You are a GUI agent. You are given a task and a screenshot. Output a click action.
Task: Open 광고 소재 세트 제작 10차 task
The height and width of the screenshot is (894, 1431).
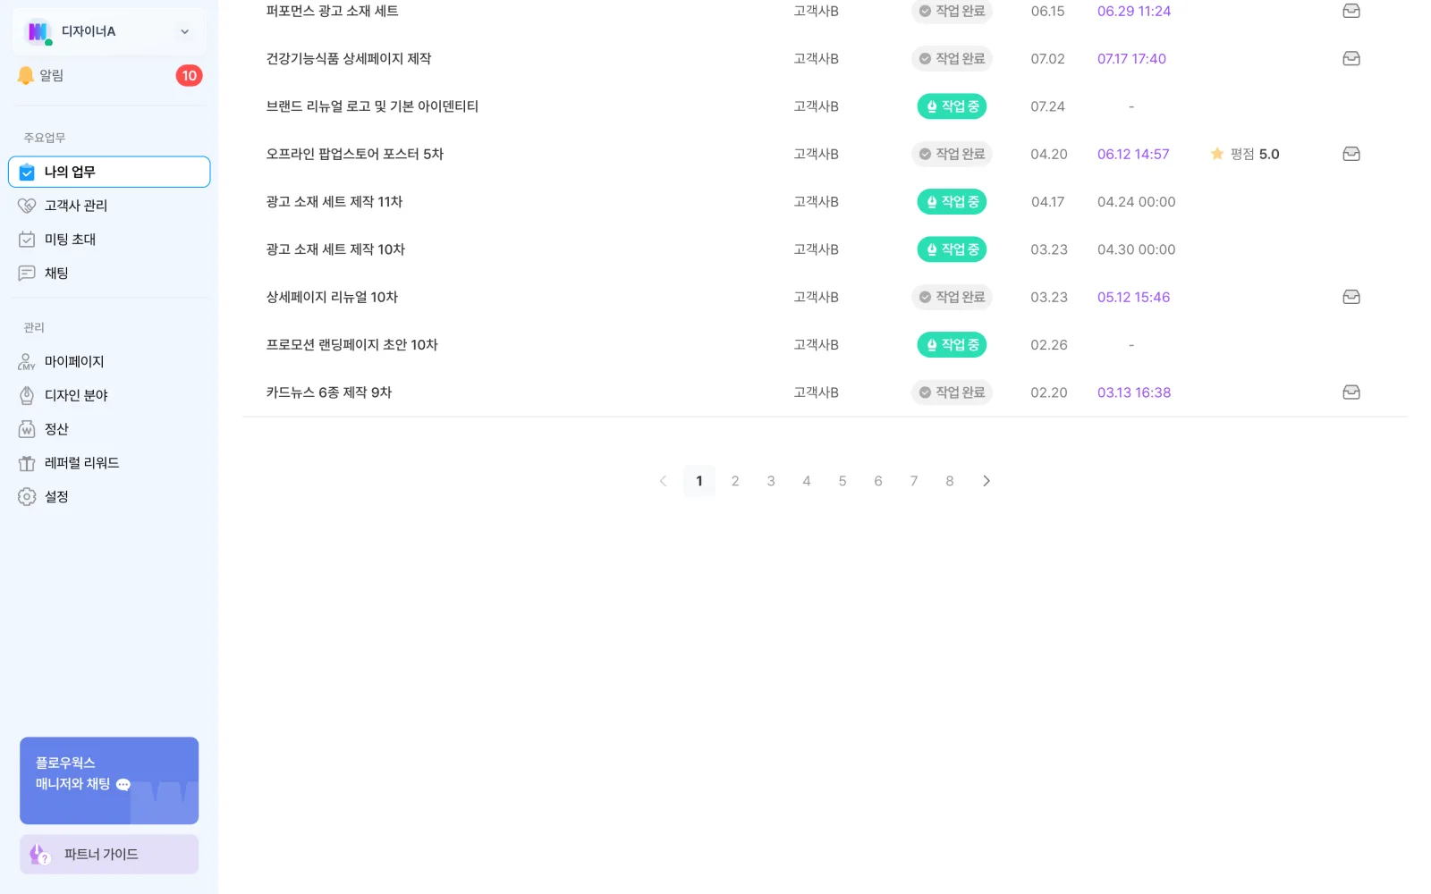(x=335, y=249)
